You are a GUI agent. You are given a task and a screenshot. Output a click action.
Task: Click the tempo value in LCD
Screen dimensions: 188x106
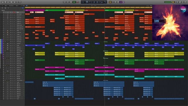point(97,2)
